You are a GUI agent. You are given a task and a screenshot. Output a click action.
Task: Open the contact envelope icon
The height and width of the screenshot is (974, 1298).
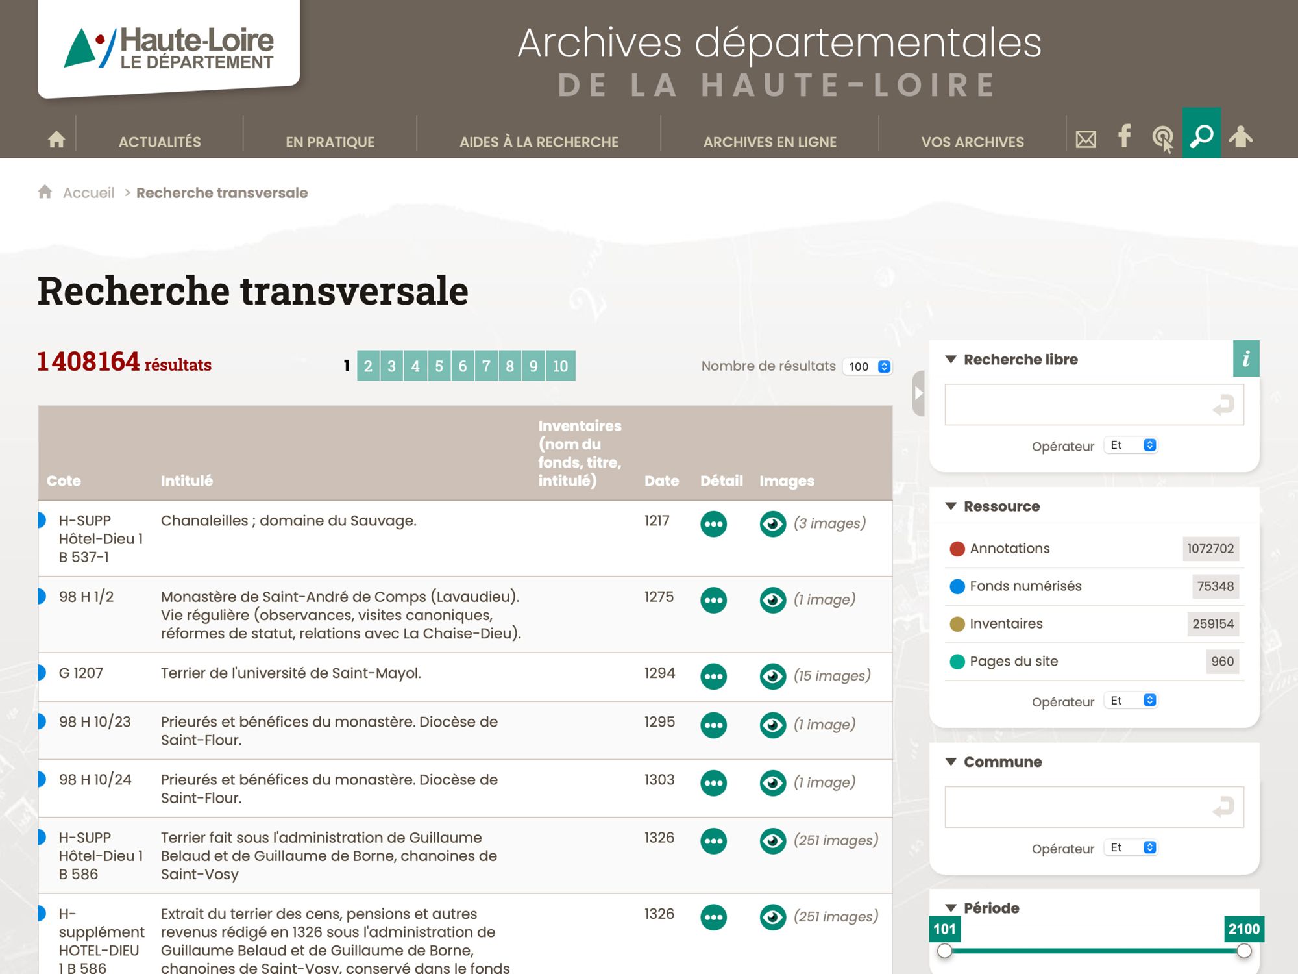tap(1086, 139)
